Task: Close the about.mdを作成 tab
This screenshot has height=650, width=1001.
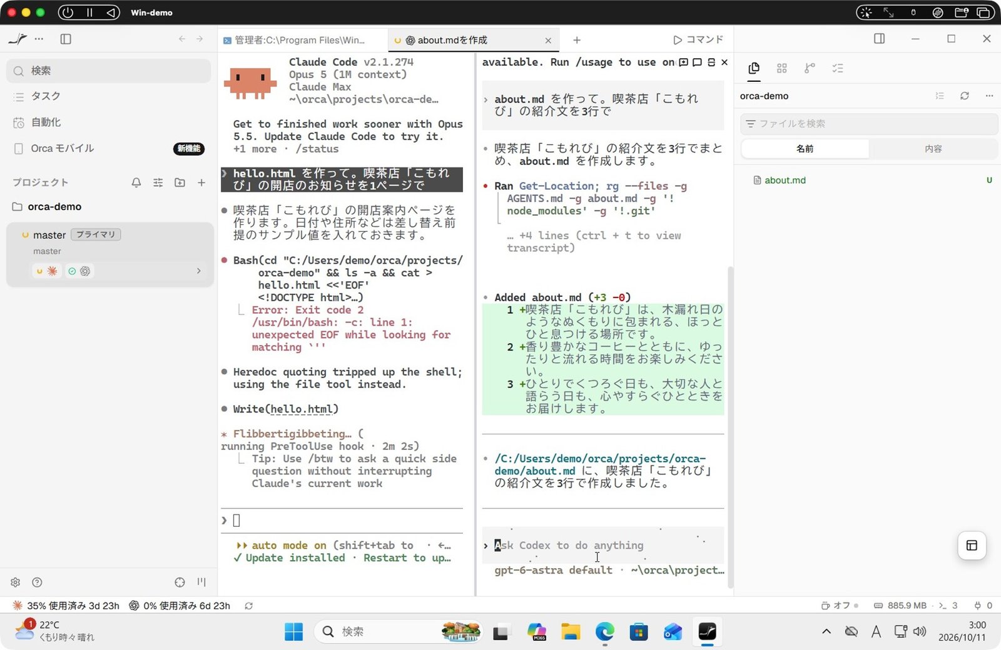Action: click(548, 41)
